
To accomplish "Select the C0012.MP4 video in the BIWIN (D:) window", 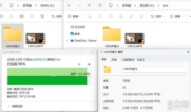I will coord(35,40).
